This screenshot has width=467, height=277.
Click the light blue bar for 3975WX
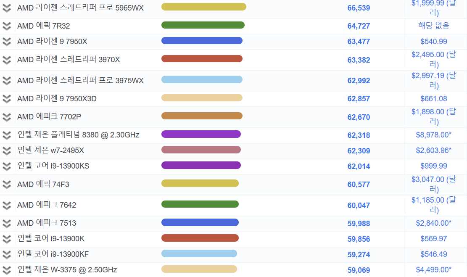[202, 79]
